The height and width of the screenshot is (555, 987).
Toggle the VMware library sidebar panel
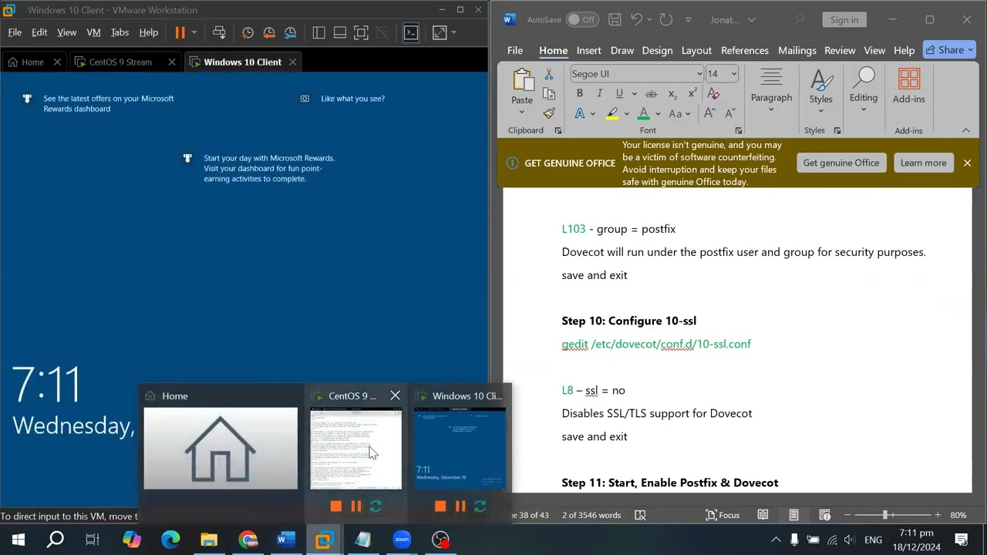(x=318, y=32)
